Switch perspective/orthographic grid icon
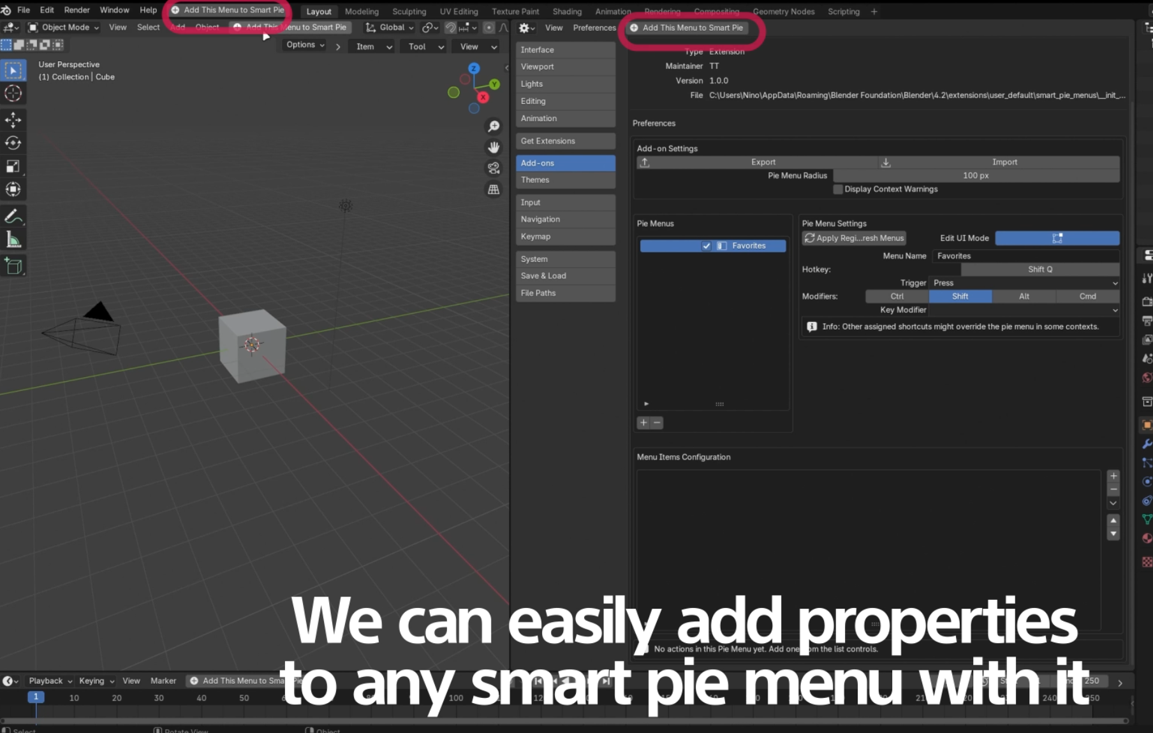 point(494,189)
